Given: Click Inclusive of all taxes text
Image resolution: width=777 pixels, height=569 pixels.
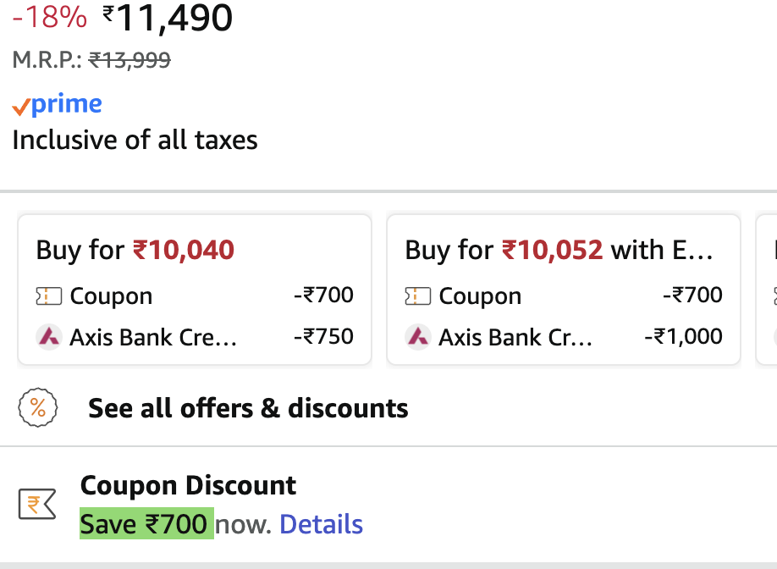Looking at the screenshot, I should (x=134, y=140).
